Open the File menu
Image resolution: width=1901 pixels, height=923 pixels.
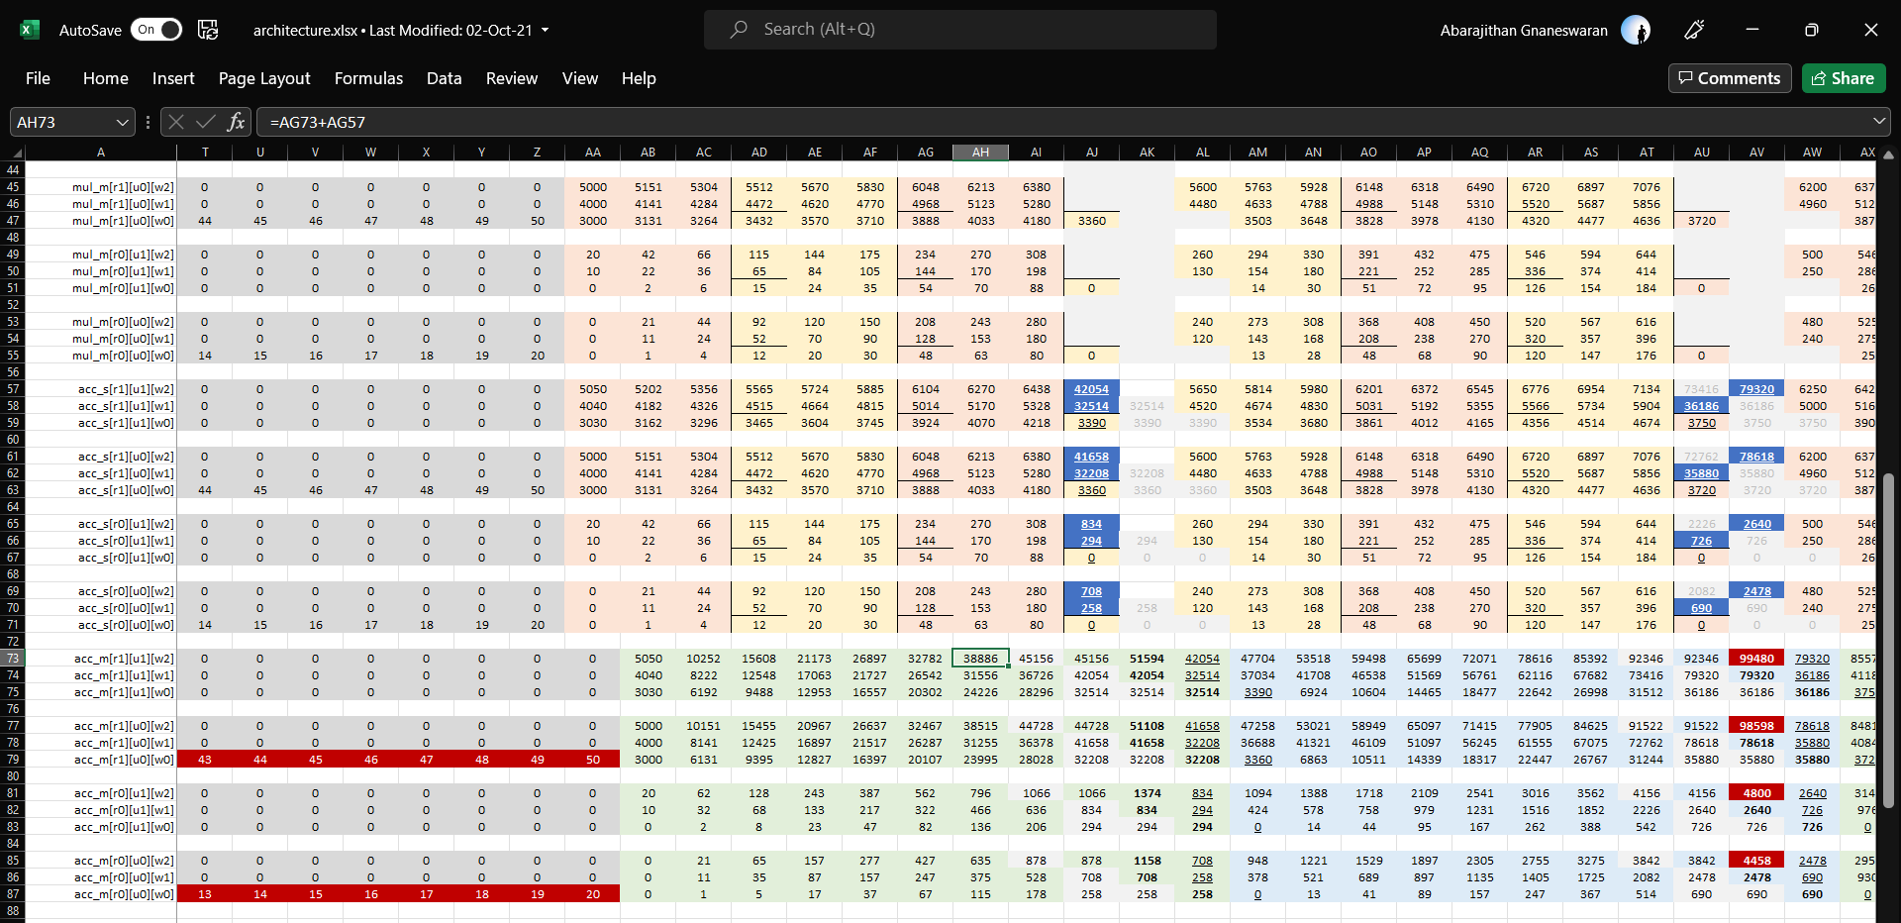pyautogui.click(x=38, y=78)
